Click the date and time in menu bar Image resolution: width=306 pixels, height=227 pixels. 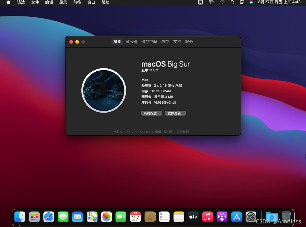(279, 2)
